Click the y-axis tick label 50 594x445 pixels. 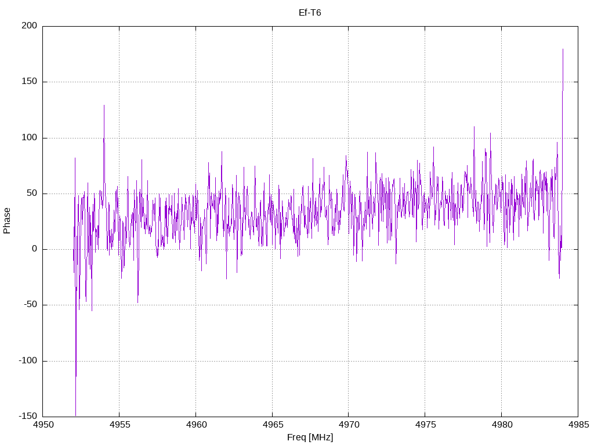pyautogui.click(x=32, y=193)
